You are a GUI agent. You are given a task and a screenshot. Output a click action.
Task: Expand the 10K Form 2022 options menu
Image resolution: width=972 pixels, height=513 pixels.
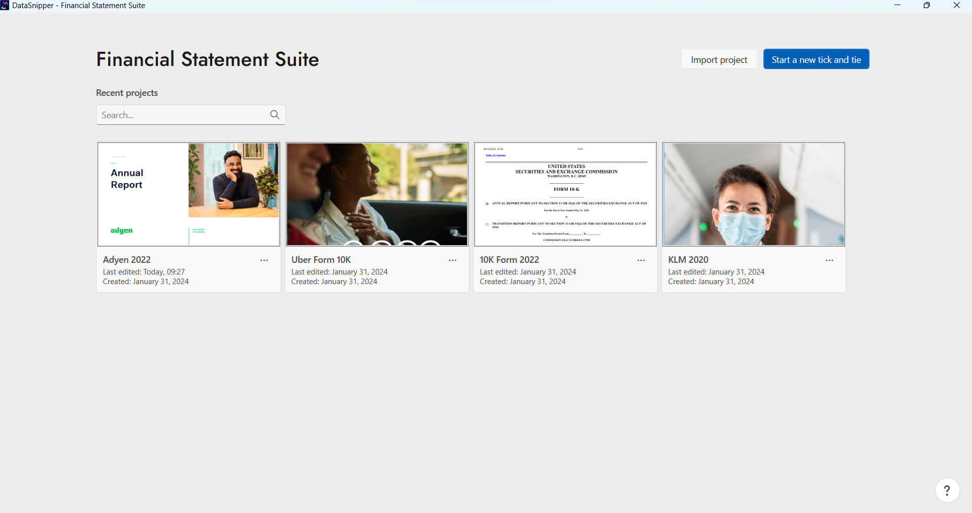641,260
